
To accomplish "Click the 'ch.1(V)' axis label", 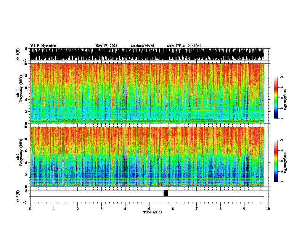I will pos(18,54).
